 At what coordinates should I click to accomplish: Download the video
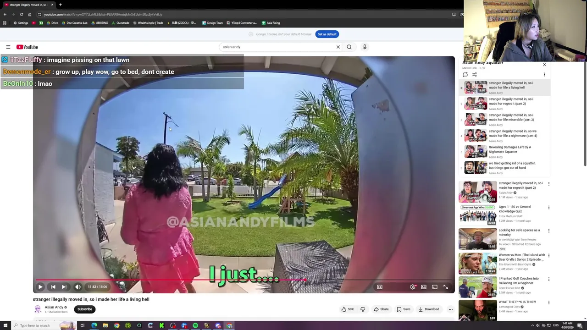tap(429, 309)
